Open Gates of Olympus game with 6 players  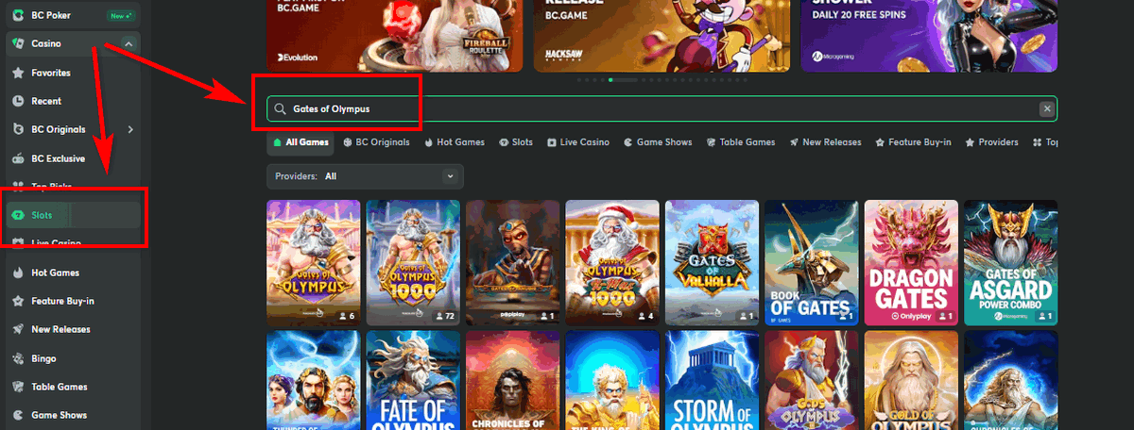pyautogui.click(x=314, y=262)
